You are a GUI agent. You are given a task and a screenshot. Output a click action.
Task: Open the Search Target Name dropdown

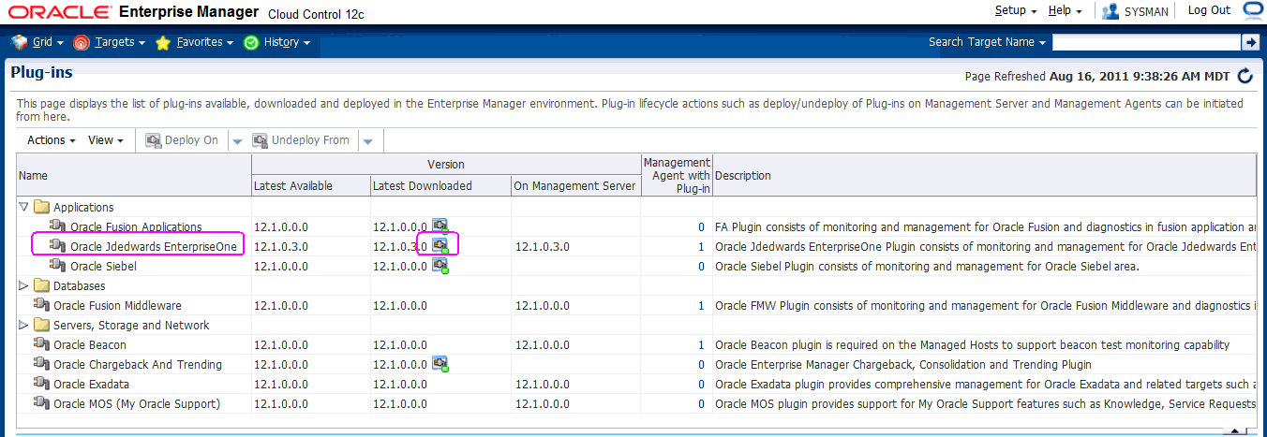pos(988,42)
